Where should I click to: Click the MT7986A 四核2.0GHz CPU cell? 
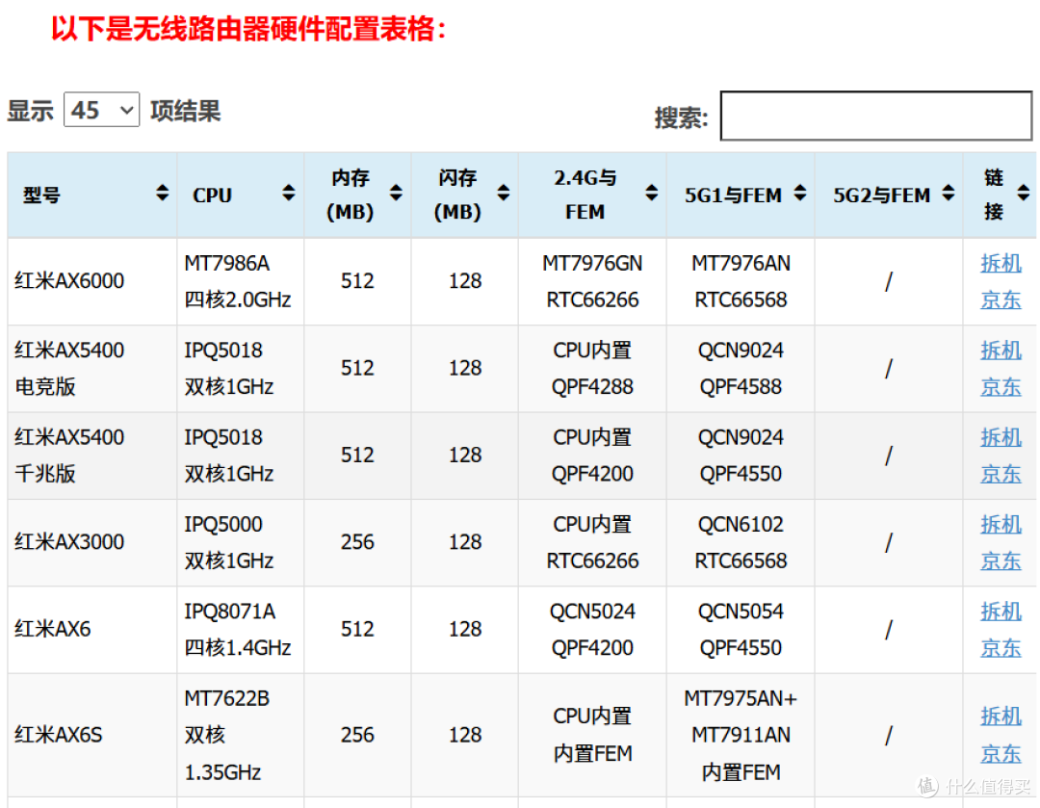pos(240,281)
